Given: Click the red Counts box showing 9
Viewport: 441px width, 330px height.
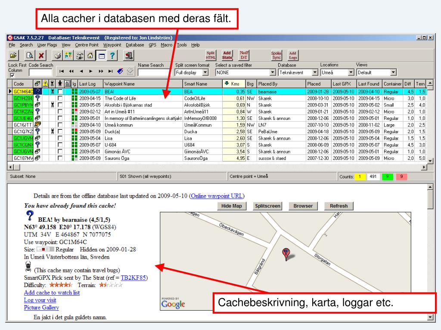Looking at the screenshot, I should click(401, 177).
